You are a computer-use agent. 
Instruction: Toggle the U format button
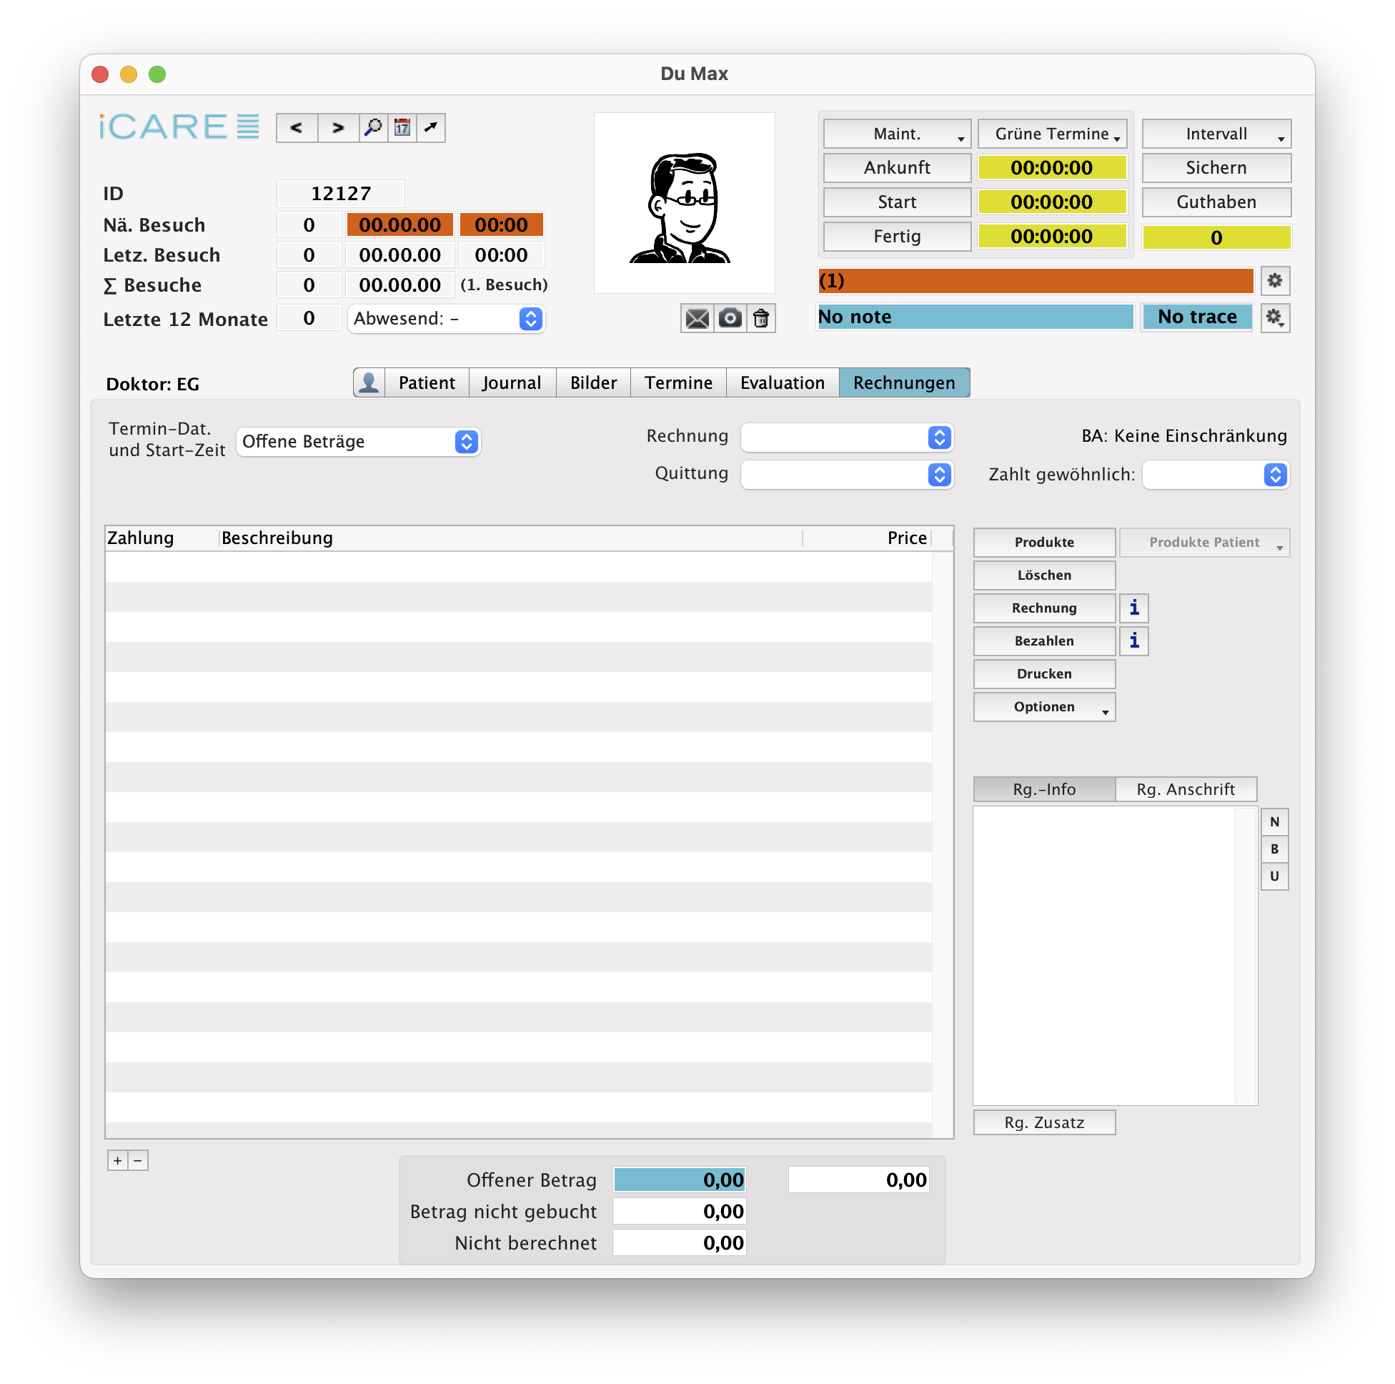point(1274,876)
